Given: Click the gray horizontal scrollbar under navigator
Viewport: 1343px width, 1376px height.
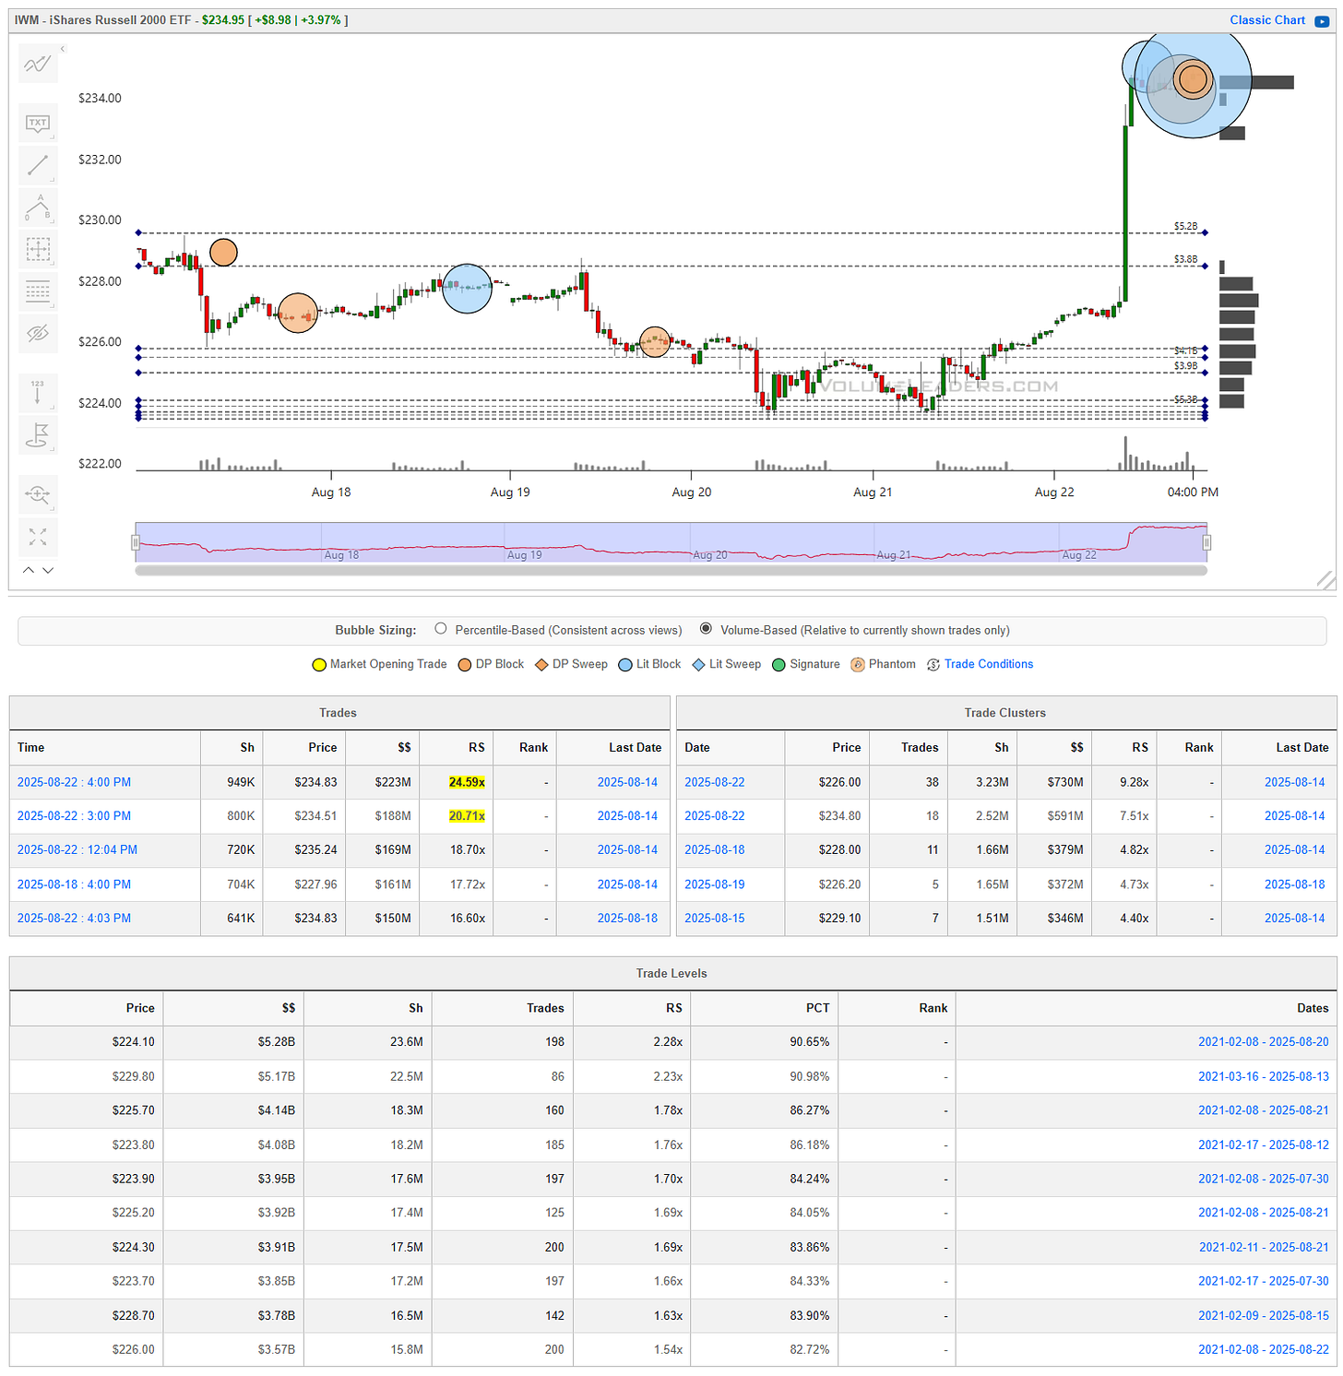Looking at the screenshot, I should coord(671,571).
